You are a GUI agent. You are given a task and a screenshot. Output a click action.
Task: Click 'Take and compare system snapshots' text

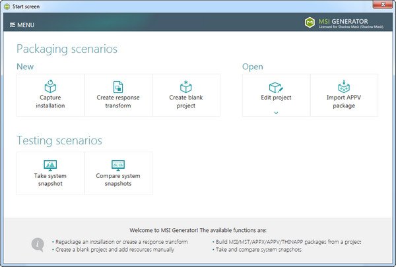259,250
